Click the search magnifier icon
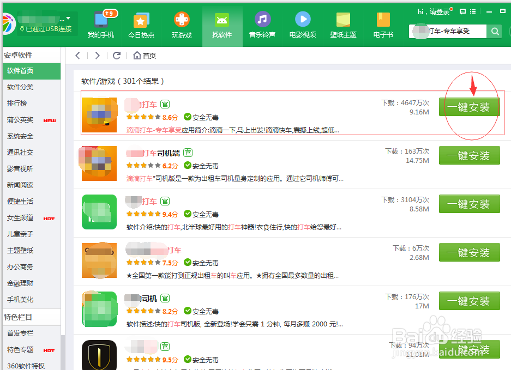Screen dimensions: 511x370 coord(494,32)
